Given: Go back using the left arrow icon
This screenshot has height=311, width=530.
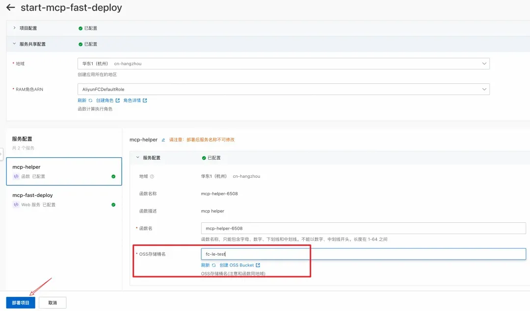Looking at the screenshot, I should (10, 7).
